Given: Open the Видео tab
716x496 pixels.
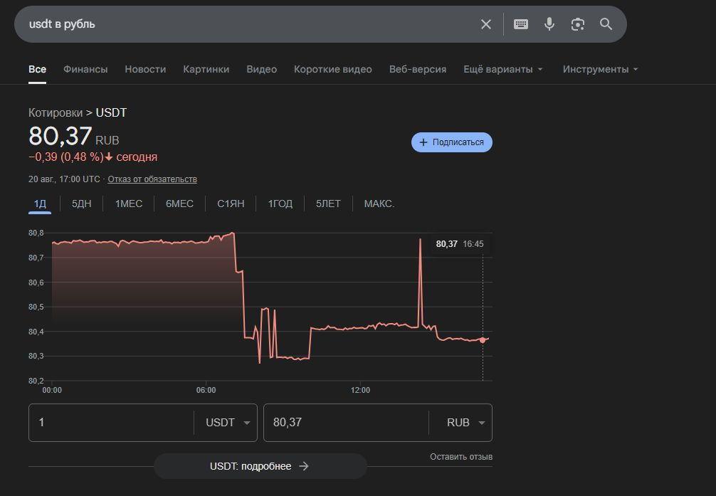Looking at the screenshot, I should (x=262, y=70).
